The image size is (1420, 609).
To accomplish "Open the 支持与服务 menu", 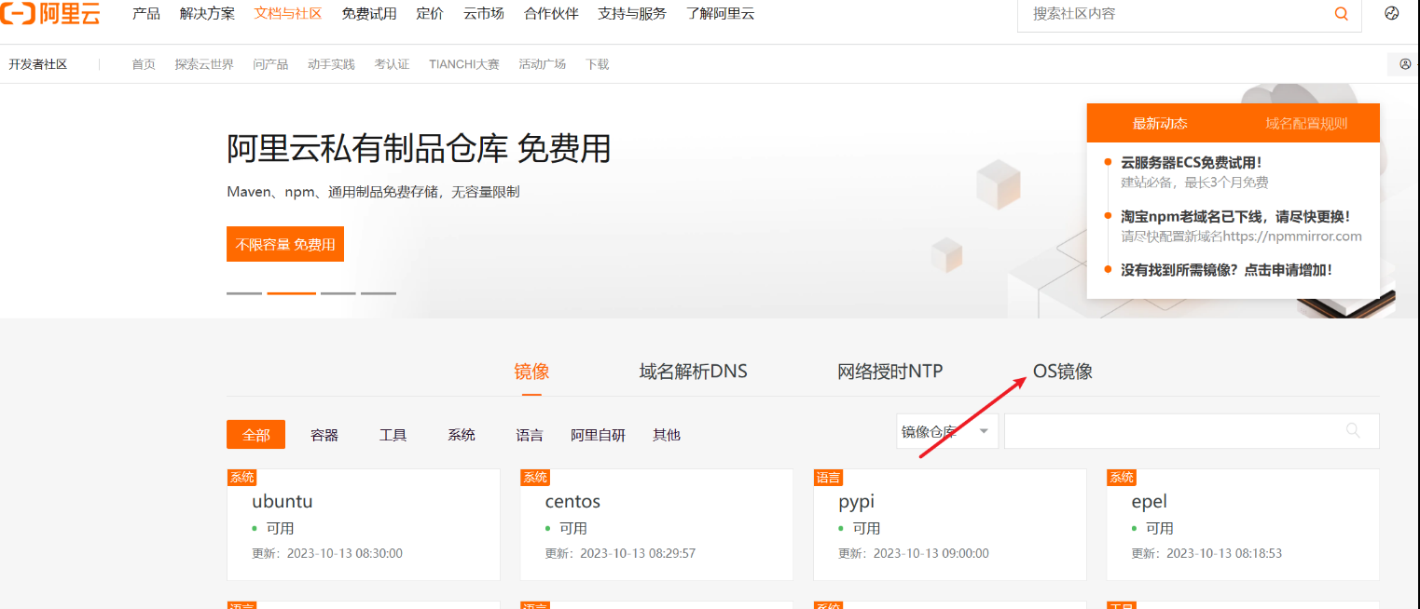I will tap(632, 14).
